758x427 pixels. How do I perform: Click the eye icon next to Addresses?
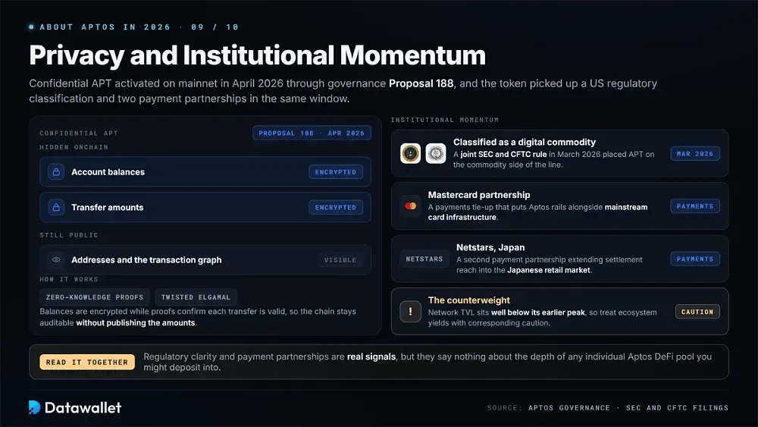coord(56,259)
